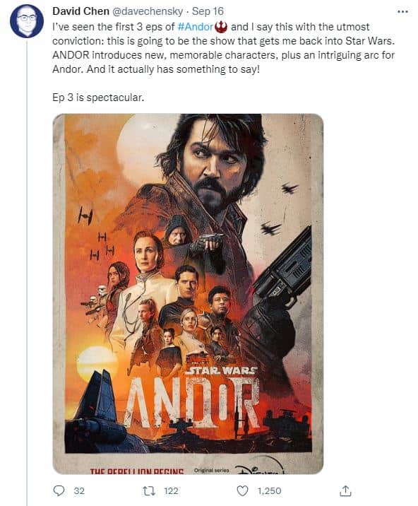Click the 'Ep 3 is spectacular.' line
Image resolution: width=418 pixels, height=506 pixels.
(x=98, y=98)
